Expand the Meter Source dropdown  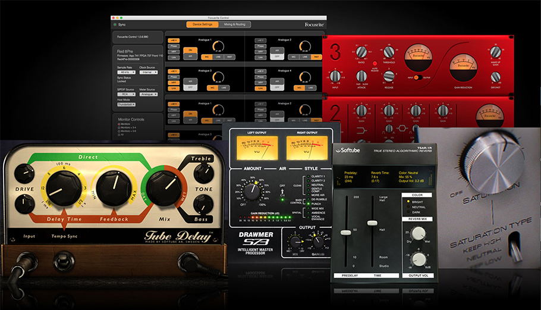coord(149,94)
